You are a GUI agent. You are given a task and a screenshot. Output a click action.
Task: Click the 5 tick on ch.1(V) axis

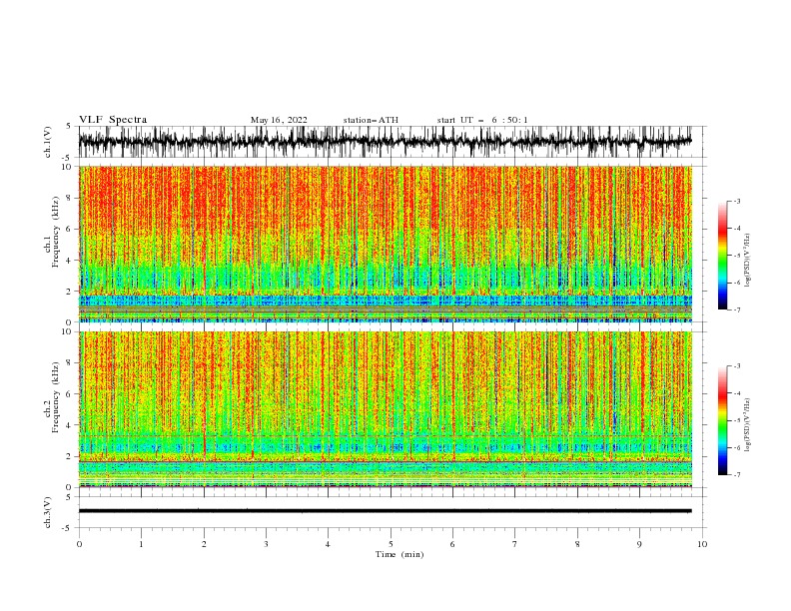(x=70, y=126)
